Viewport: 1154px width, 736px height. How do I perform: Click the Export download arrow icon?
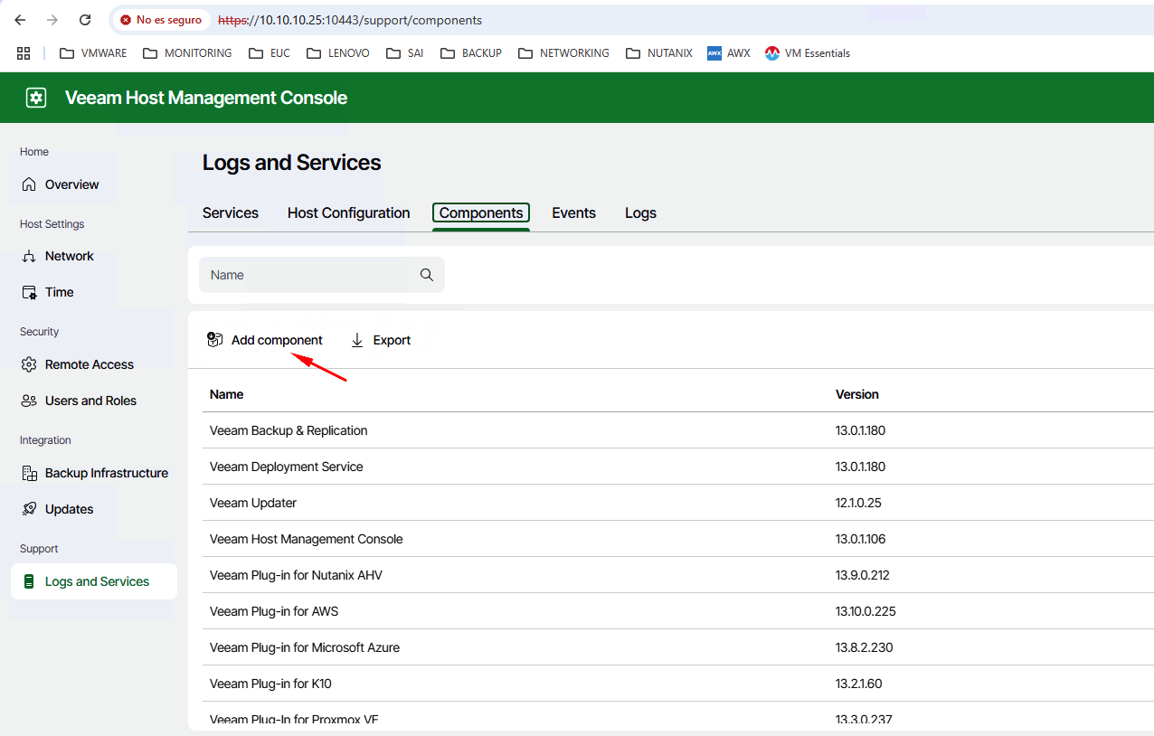coord(357,340)
